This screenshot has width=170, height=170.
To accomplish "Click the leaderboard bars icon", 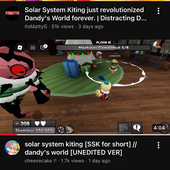I will pos(123,128).
